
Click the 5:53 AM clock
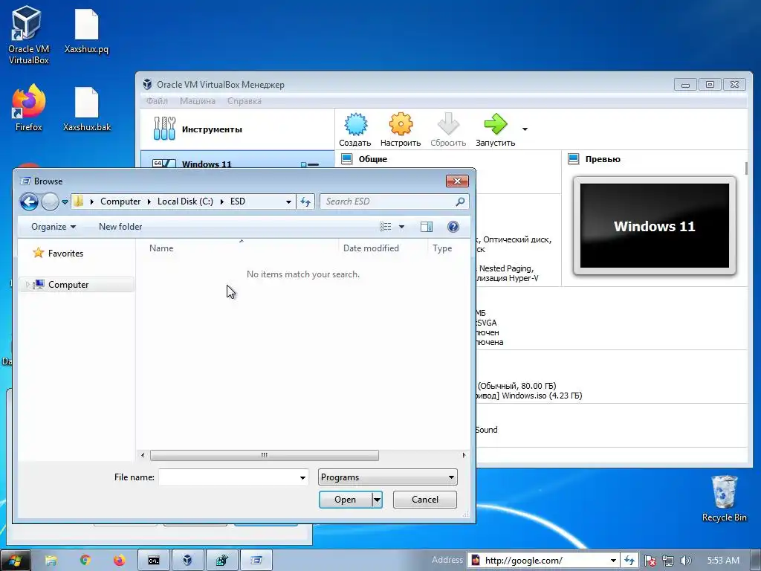click(723, 561)
